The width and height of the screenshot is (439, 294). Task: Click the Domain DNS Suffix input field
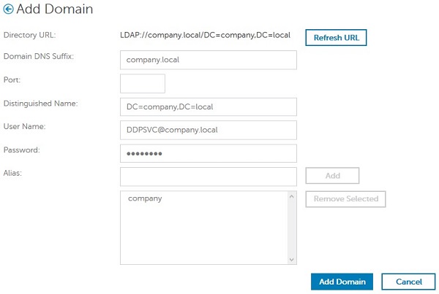tap(208, 60)
